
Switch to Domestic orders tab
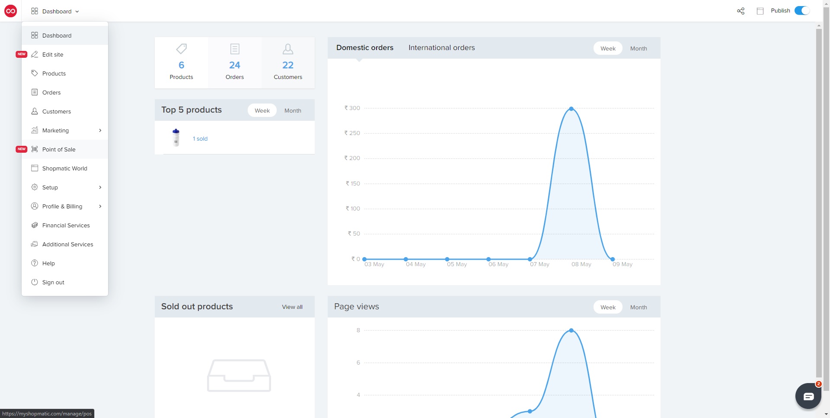365,48
